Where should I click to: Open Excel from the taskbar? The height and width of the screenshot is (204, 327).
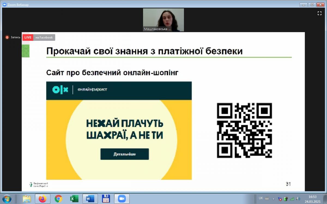(74, 199)
